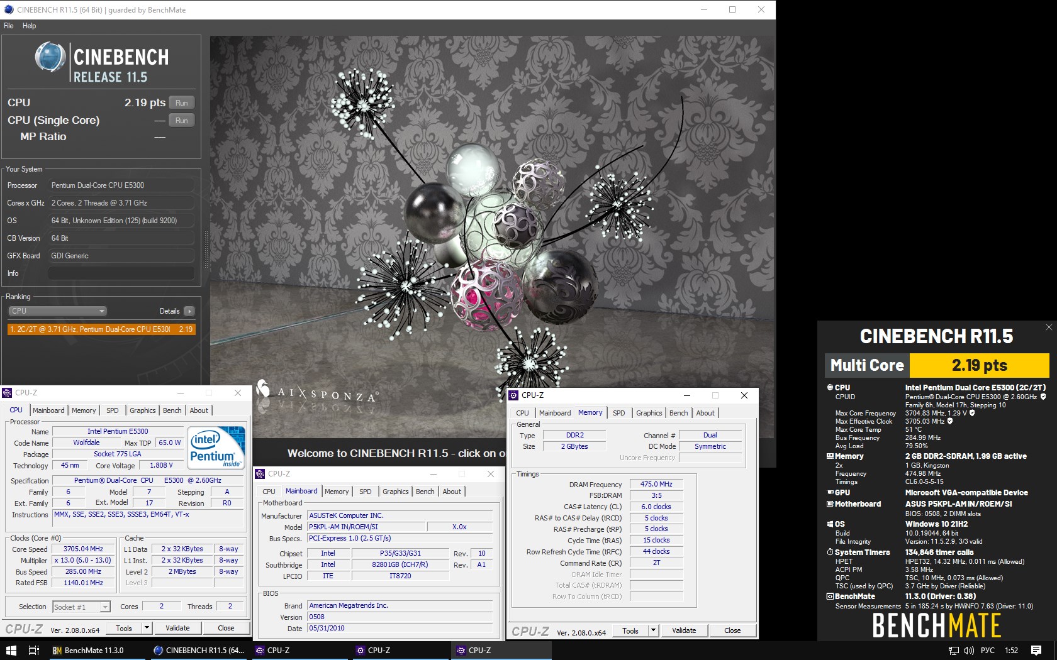Click the Model field P5KPL-AM IN/ROEM/SI
Image resolution: width=1057 pixels, height=660 pixels.
366,527
